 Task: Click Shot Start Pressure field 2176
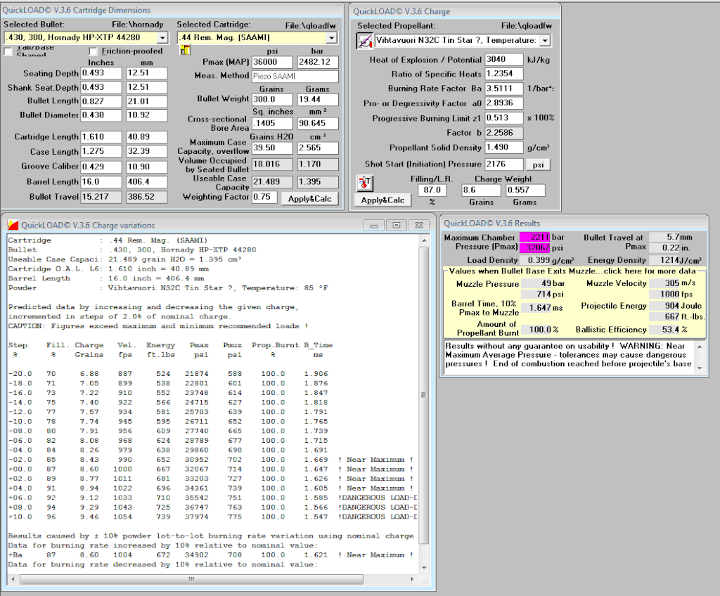tap(503, 164)
